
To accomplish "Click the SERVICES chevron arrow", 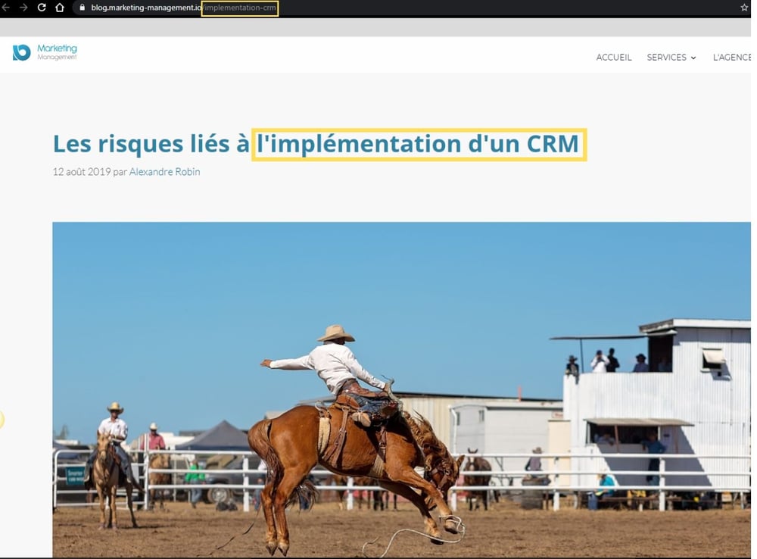I will 694,58.
